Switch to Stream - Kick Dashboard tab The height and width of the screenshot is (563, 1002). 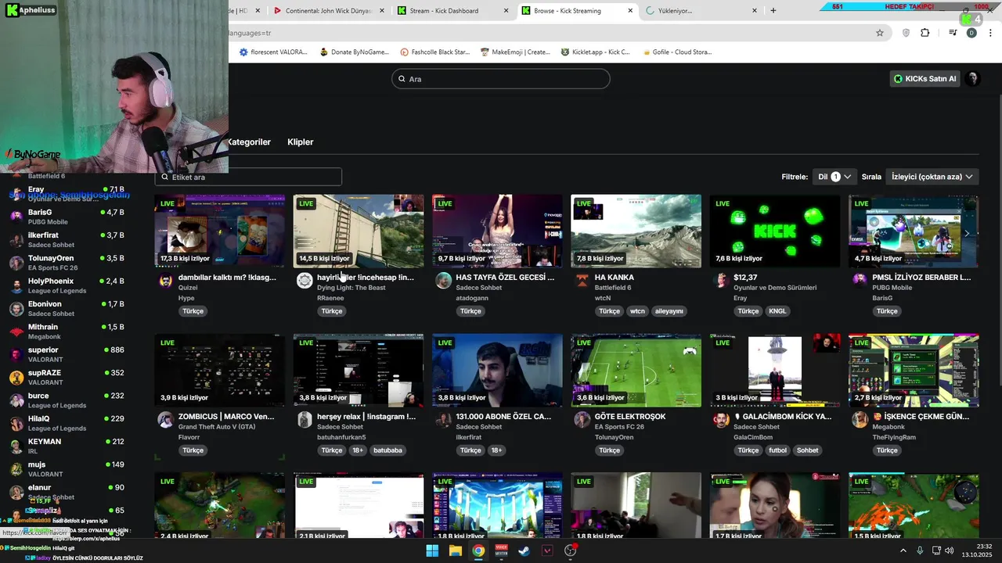[x=452, y=11]
